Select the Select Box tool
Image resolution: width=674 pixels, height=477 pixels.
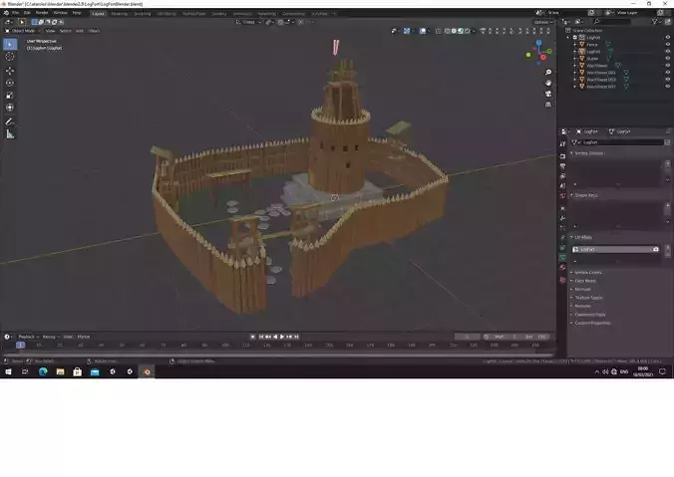[x=10, y=44]
